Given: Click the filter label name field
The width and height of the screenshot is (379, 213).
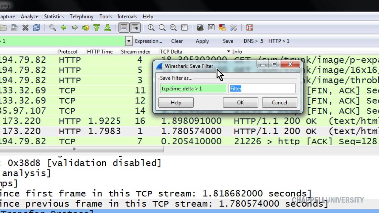Looking at the screenshot, I should (262, 88).
